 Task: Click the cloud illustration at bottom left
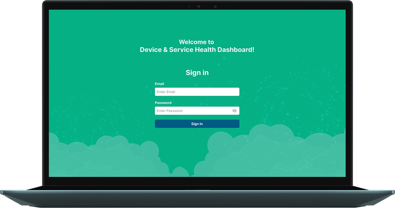point(102,157)
